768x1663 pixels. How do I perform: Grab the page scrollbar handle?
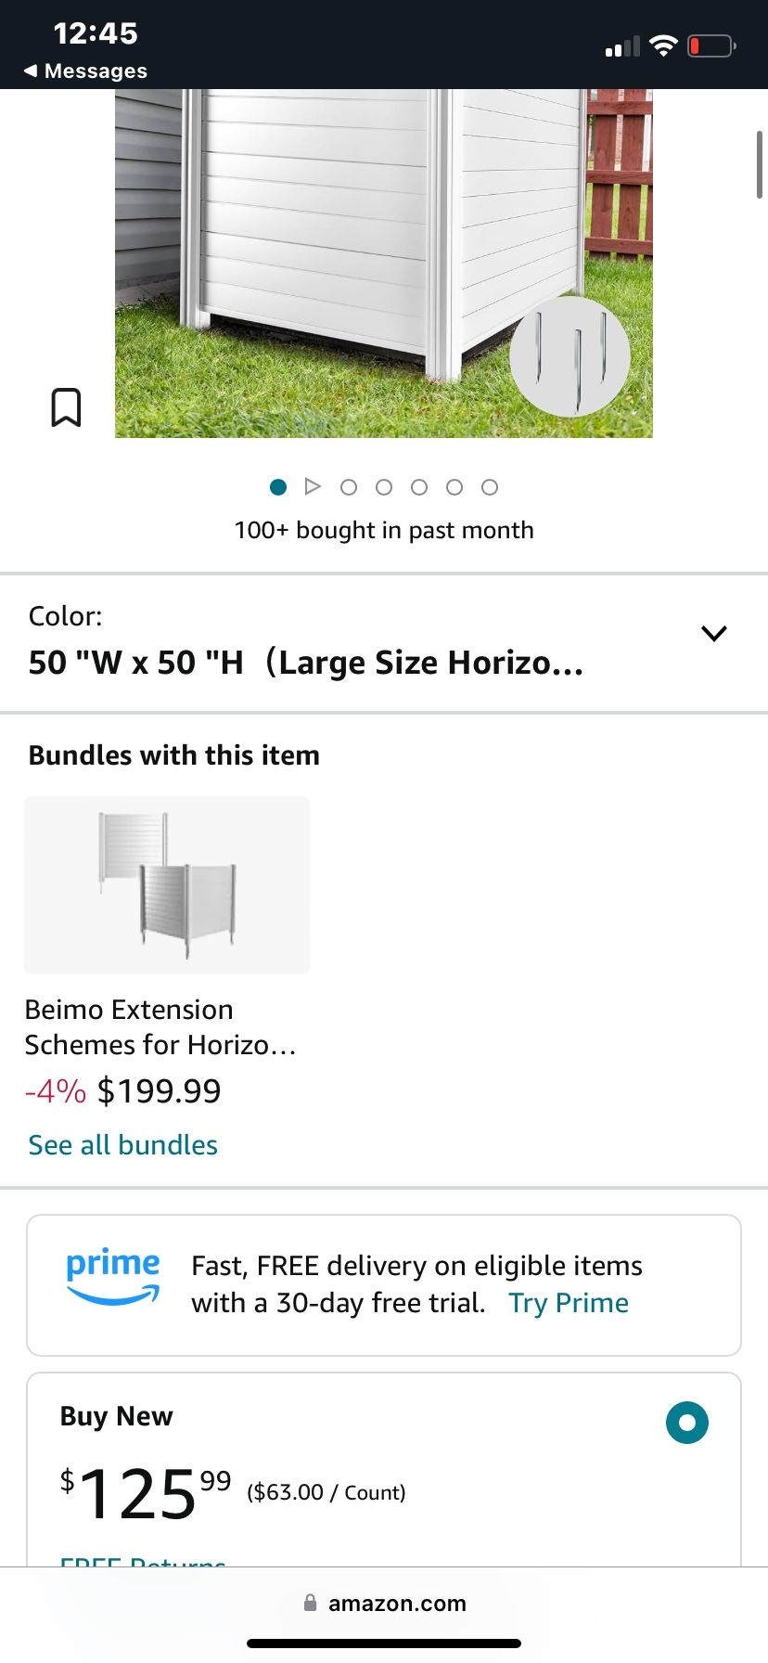(x=760, y=165)
